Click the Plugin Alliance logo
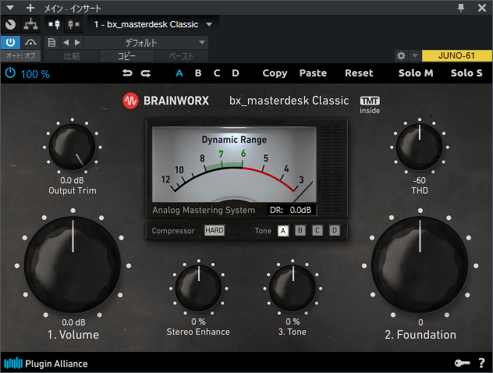 coord(46,364)
